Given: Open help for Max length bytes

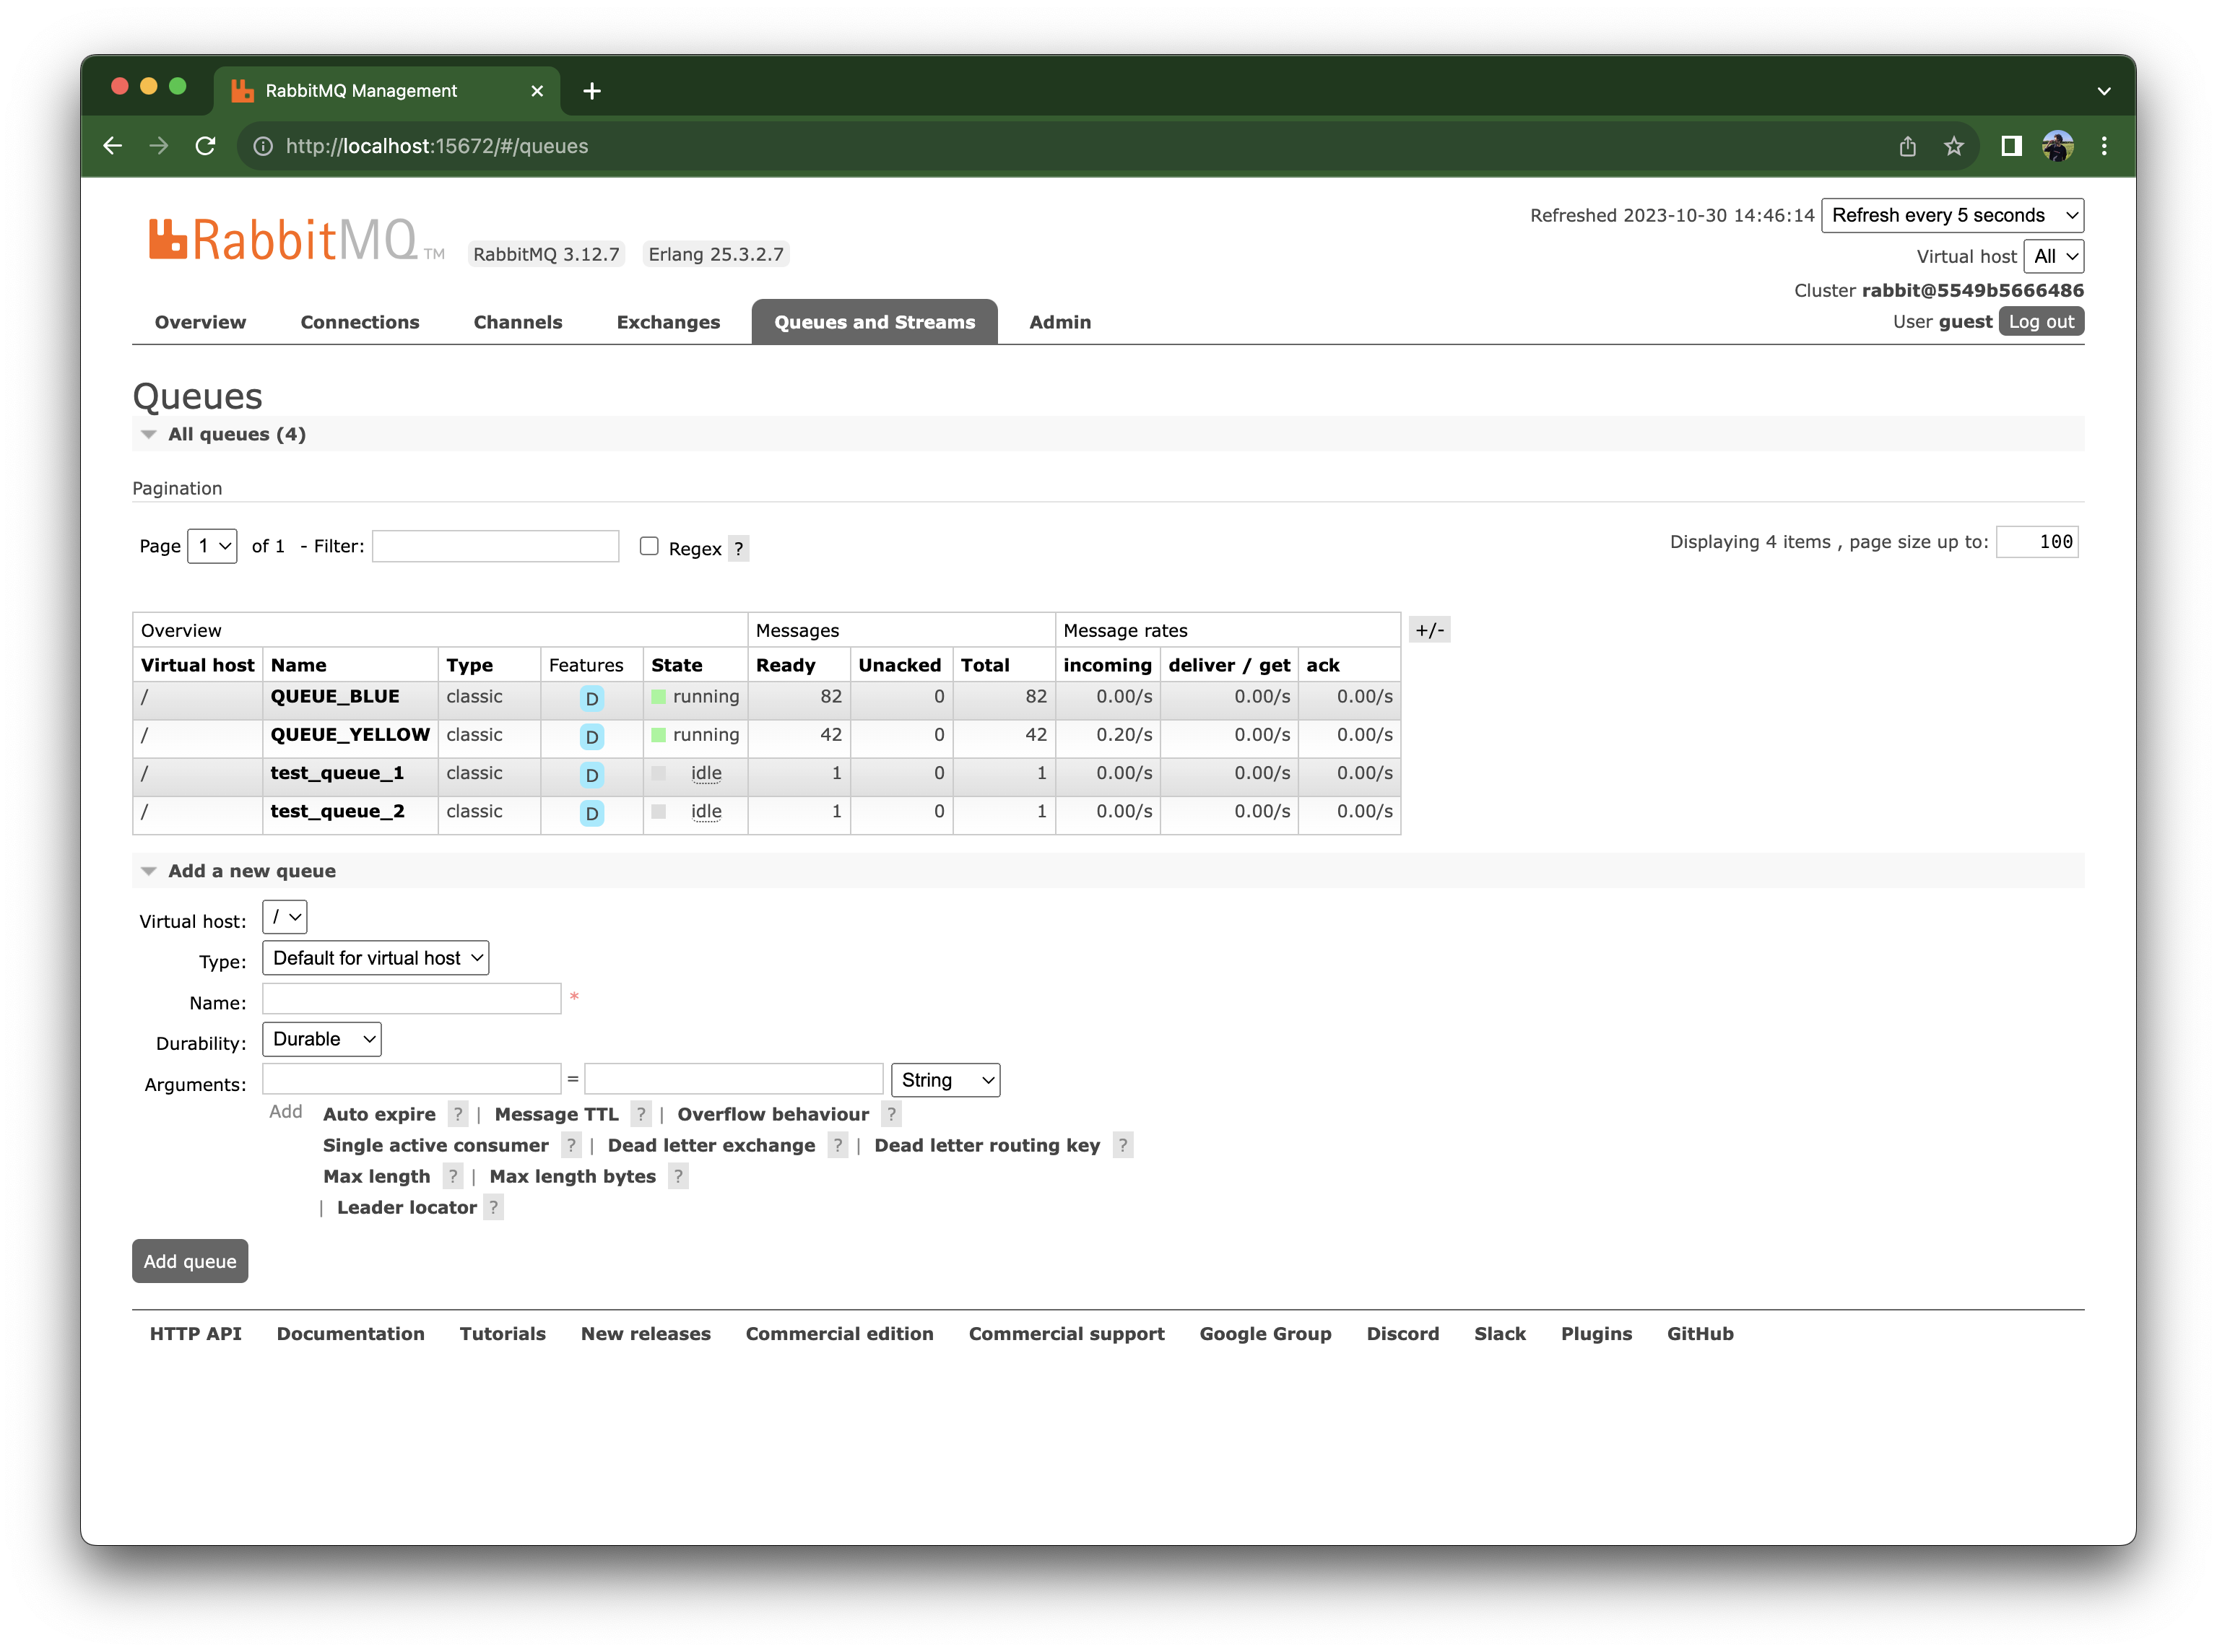Looking at the screenshot, I should (678, 1177).
